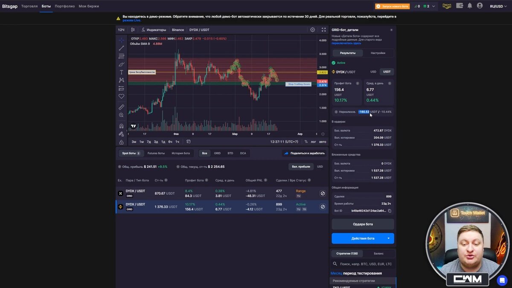Open the price axis settings gear
This screenshot has width=512, height=288.
(323, 134)
